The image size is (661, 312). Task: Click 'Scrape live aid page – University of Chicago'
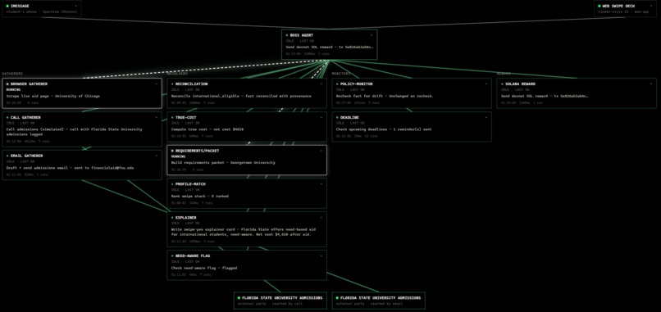[53, 96]
